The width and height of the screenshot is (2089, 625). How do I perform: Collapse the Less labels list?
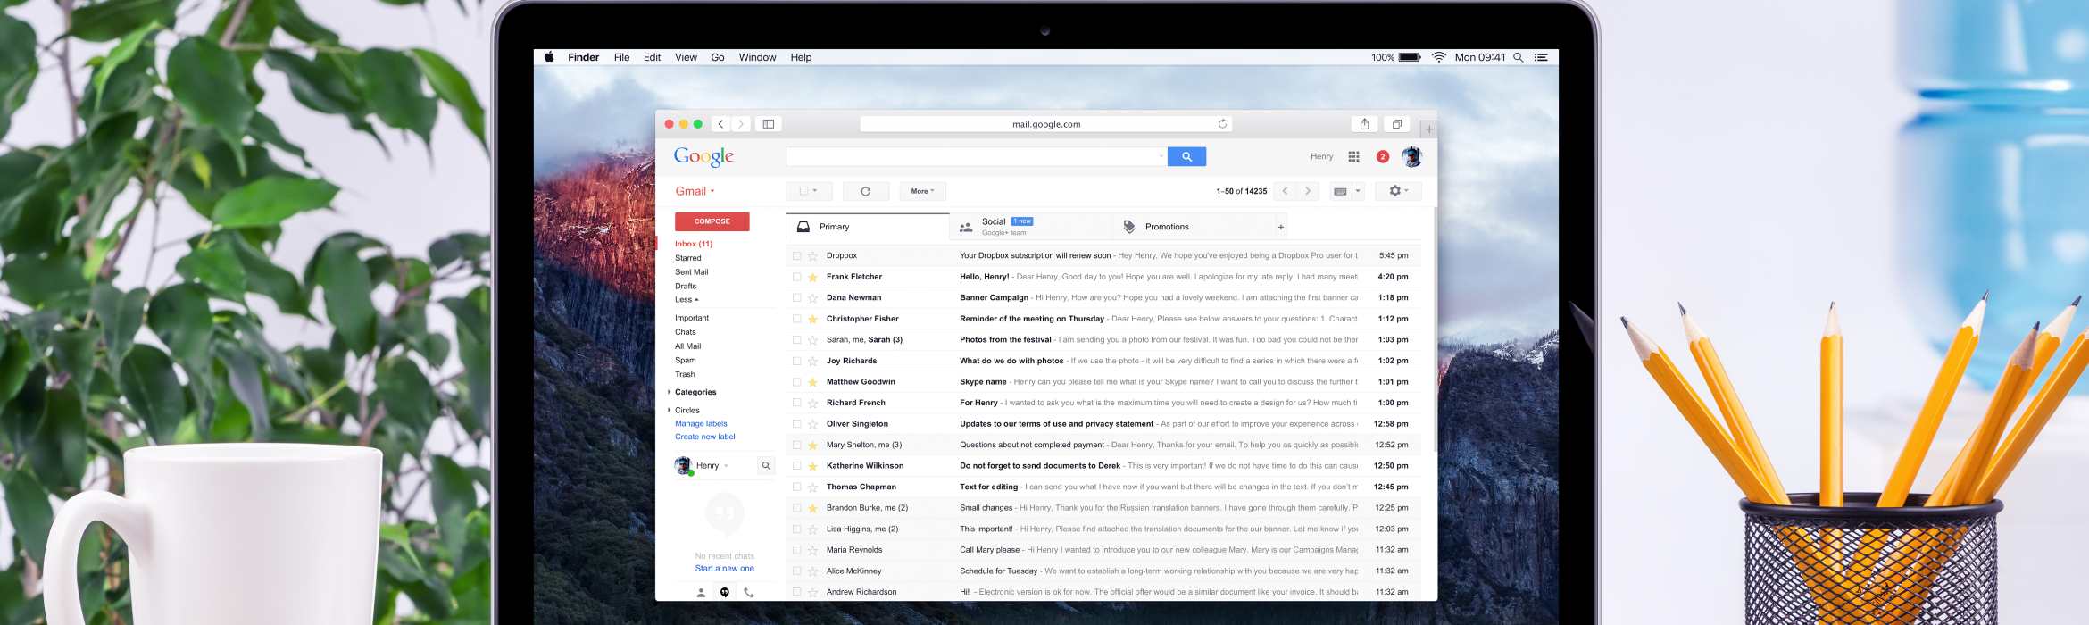coord(687,300)
